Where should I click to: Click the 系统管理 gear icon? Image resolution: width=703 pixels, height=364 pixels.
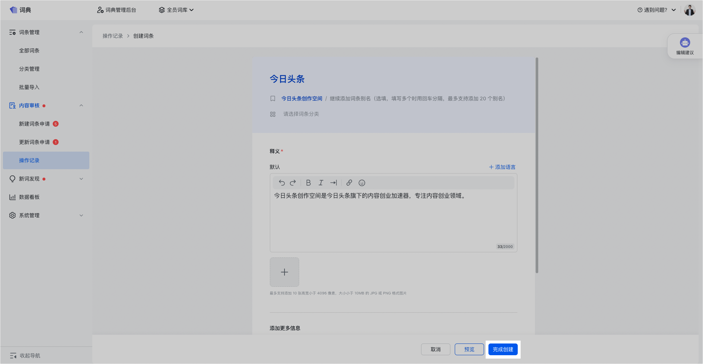12,215
